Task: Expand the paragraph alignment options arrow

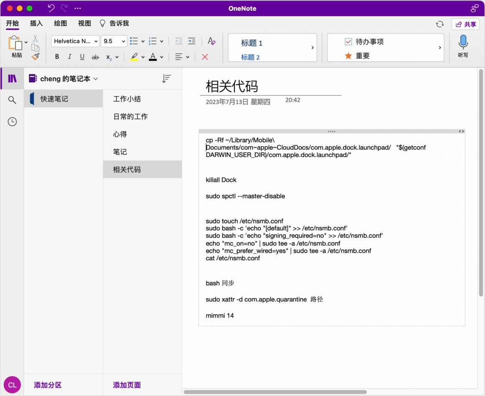Action: point(188,57)
